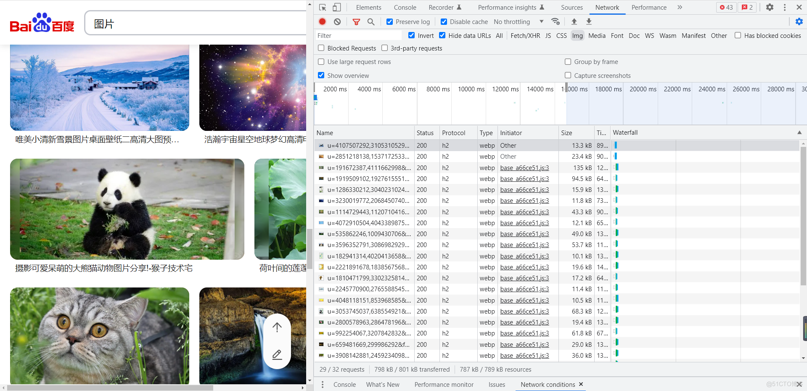This screenshot has width=807, height=391.
Task: Open the Performance tab
Action: coord(649,7)
